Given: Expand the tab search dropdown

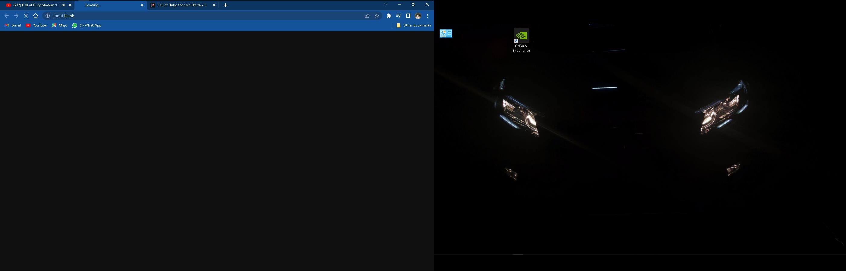Looking at the screenshot, I should coord(386,5).
